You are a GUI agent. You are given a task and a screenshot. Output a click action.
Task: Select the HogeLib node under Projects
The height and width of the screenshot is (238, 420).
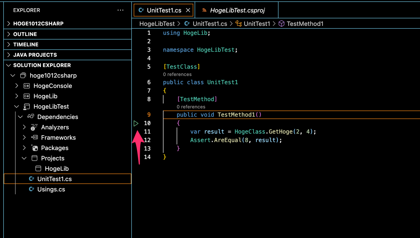[57, 169]
